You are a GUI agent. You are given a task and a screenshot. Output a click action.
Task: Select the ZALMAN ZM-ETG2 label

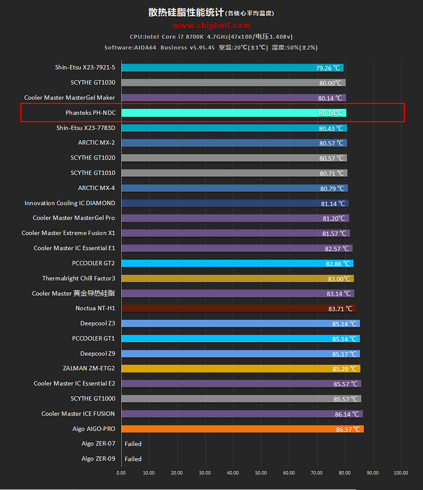pyautogui.click(x=89, y=368)
